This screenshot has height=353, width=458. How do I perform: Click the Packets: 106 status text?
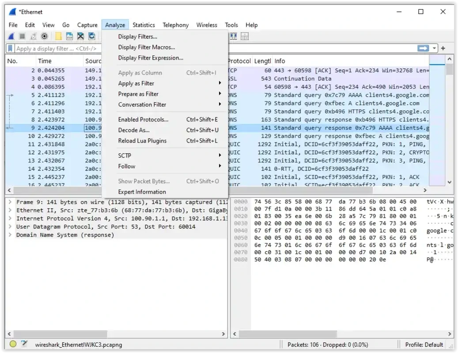coord(328,345)
